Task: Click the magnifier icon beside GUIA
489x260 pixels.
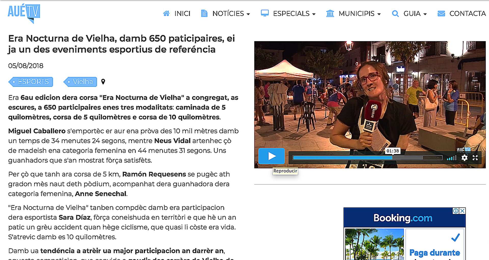Action: (395, 13)
